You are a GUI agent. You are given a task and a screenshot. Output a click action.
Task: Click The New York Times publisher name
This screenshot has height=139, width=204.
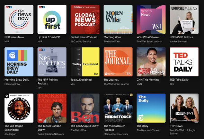click(x=148, y=130)
